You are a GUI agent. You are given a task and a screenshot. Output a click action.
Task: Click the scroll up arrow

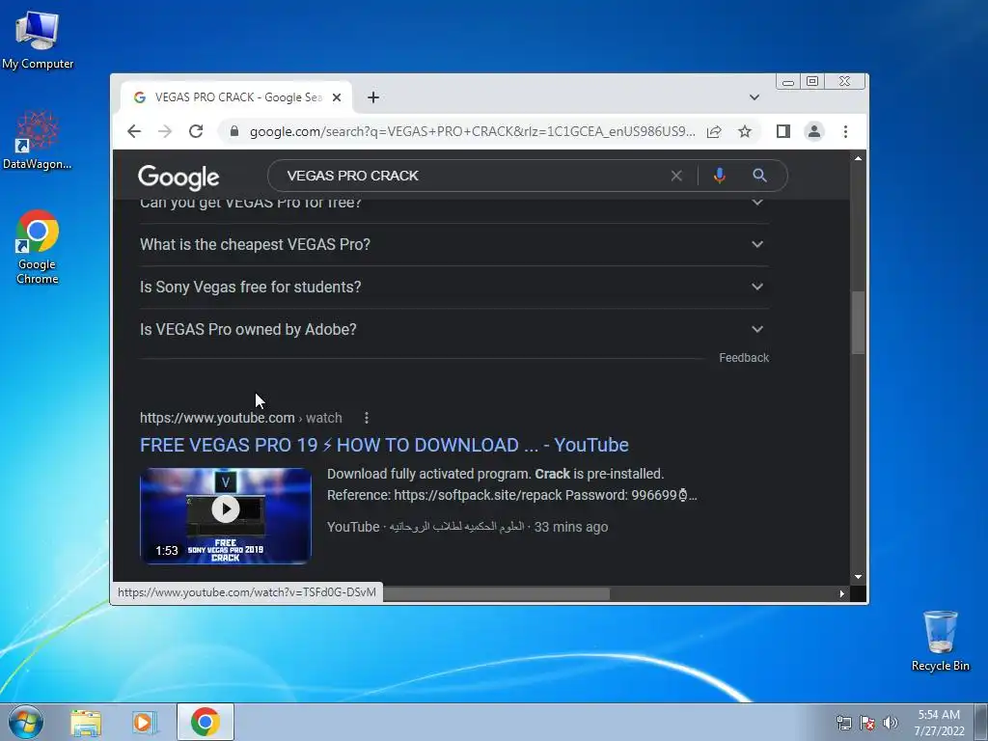tap(858, 158)
